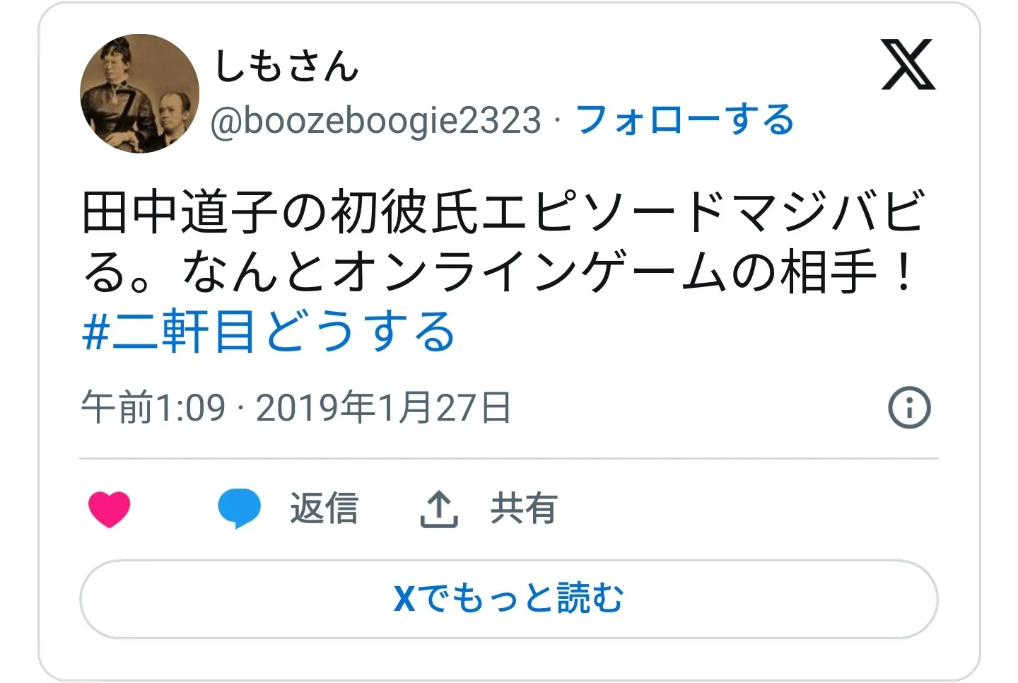Click the divider line above the action row
The image size is (1018, 683).
pyautogui.click(x=509, y=458)
